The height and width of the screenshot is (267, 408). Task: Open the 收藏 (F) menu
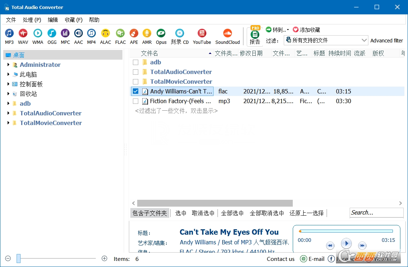pyautogui.click(x=73, y=20)
